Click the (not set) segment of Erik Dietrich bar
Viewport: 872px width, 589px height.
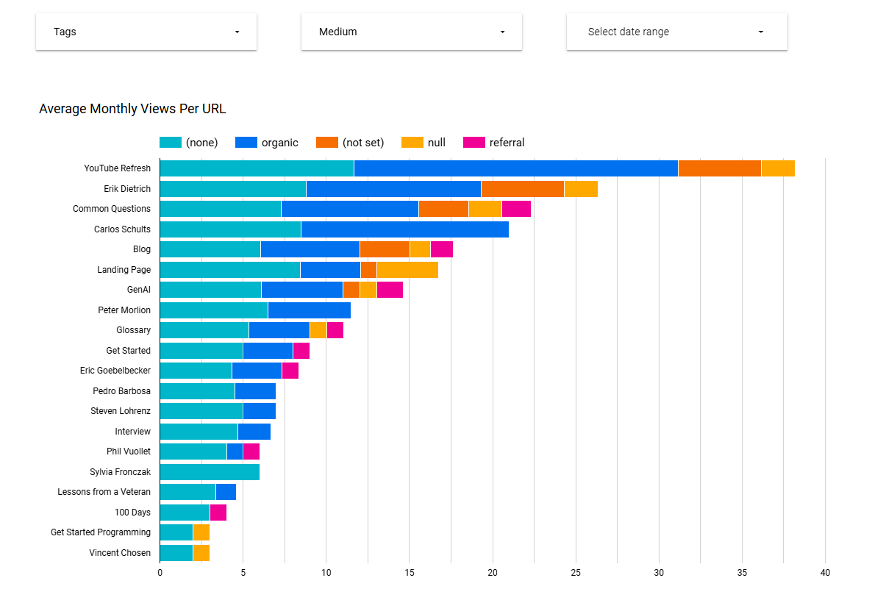pyautogui.click(x=522, y=189)
